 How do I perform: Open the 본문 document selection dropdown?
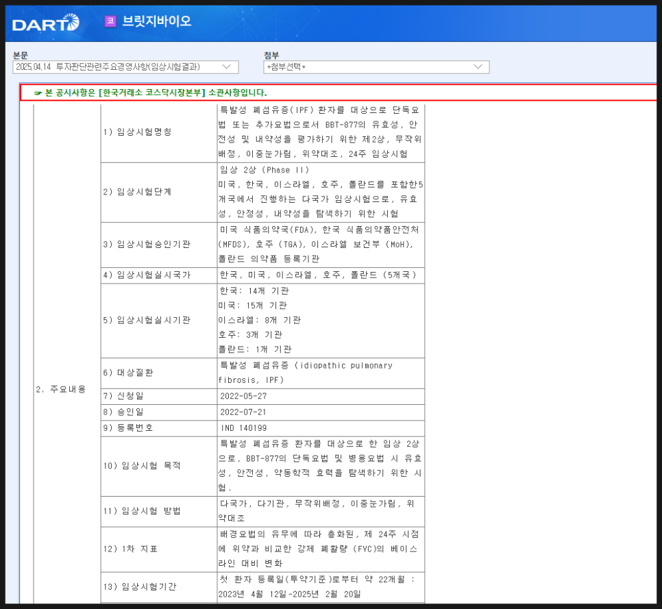[125, 66]
